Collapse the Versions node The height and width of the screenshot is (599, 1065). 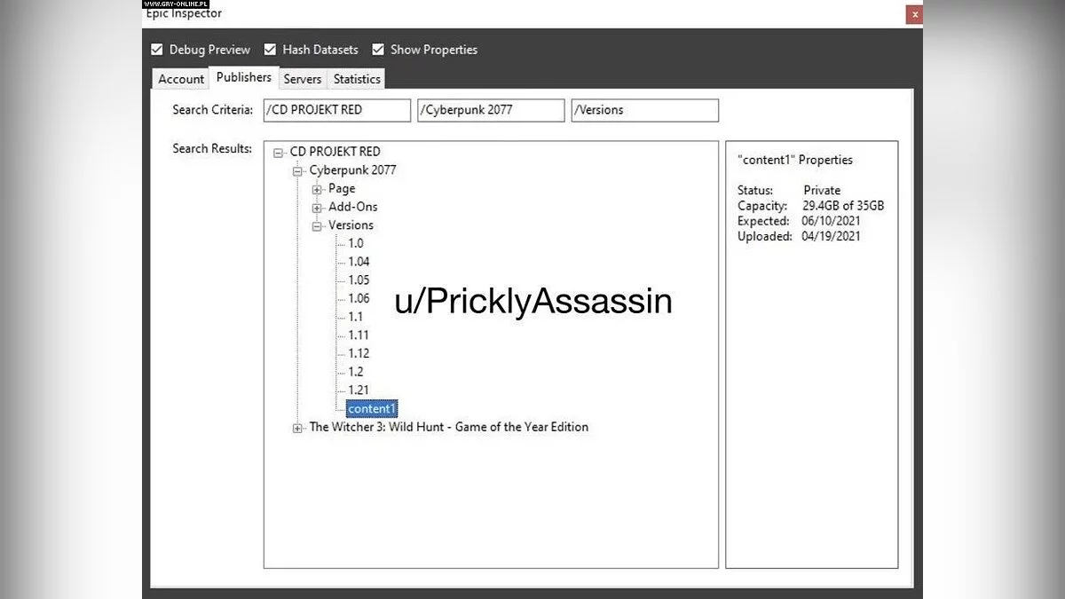coord(317,226)
